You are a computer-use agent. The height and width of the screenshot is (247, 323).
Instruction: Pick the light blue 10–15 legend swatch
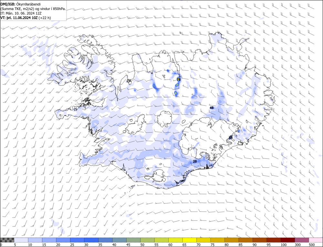click(35, 240)
